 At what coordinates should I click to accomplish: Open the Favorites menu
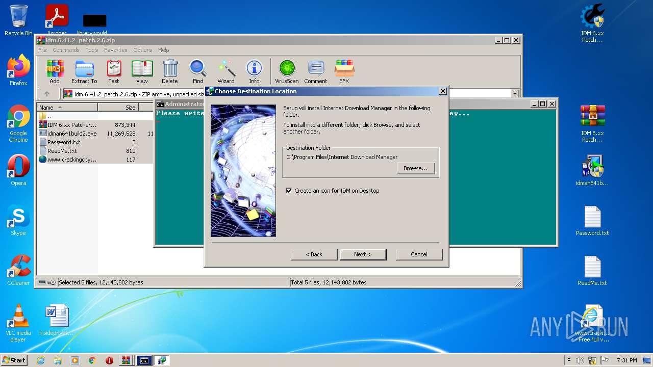pyautogui.click(x=116, y=50)
